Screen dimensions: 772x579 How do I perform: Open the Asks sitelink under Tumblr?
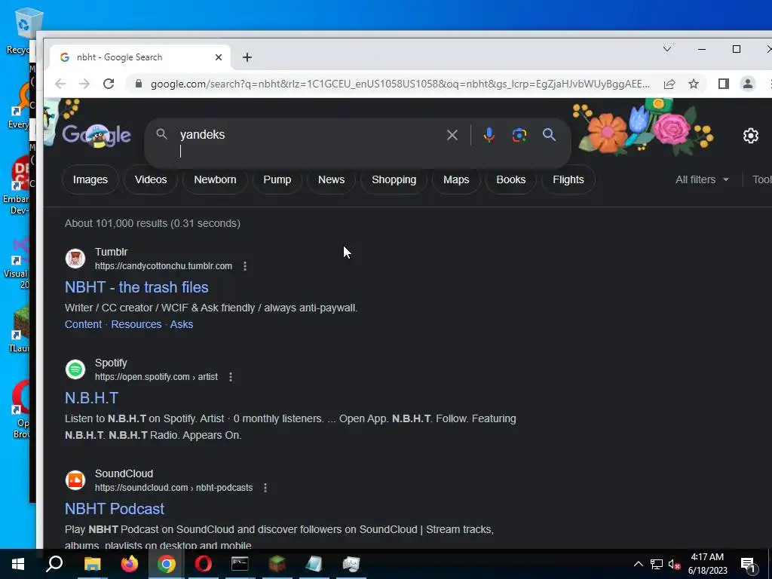pos(182,324)
